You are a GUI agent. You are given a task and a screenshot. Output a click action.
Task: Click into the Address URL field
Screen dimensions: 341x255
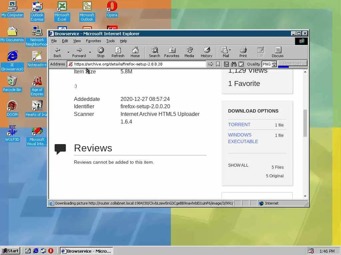(136, 64)
